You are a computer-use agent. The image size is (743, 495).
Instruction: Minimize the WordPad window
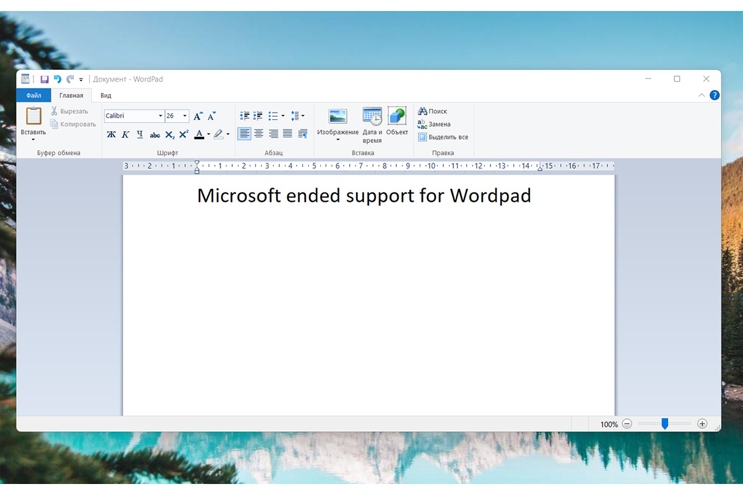(648, 79)
